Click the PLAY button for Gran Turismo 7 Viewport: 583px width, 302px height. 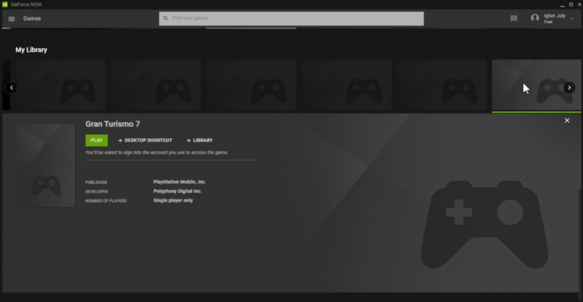point(97,140)
